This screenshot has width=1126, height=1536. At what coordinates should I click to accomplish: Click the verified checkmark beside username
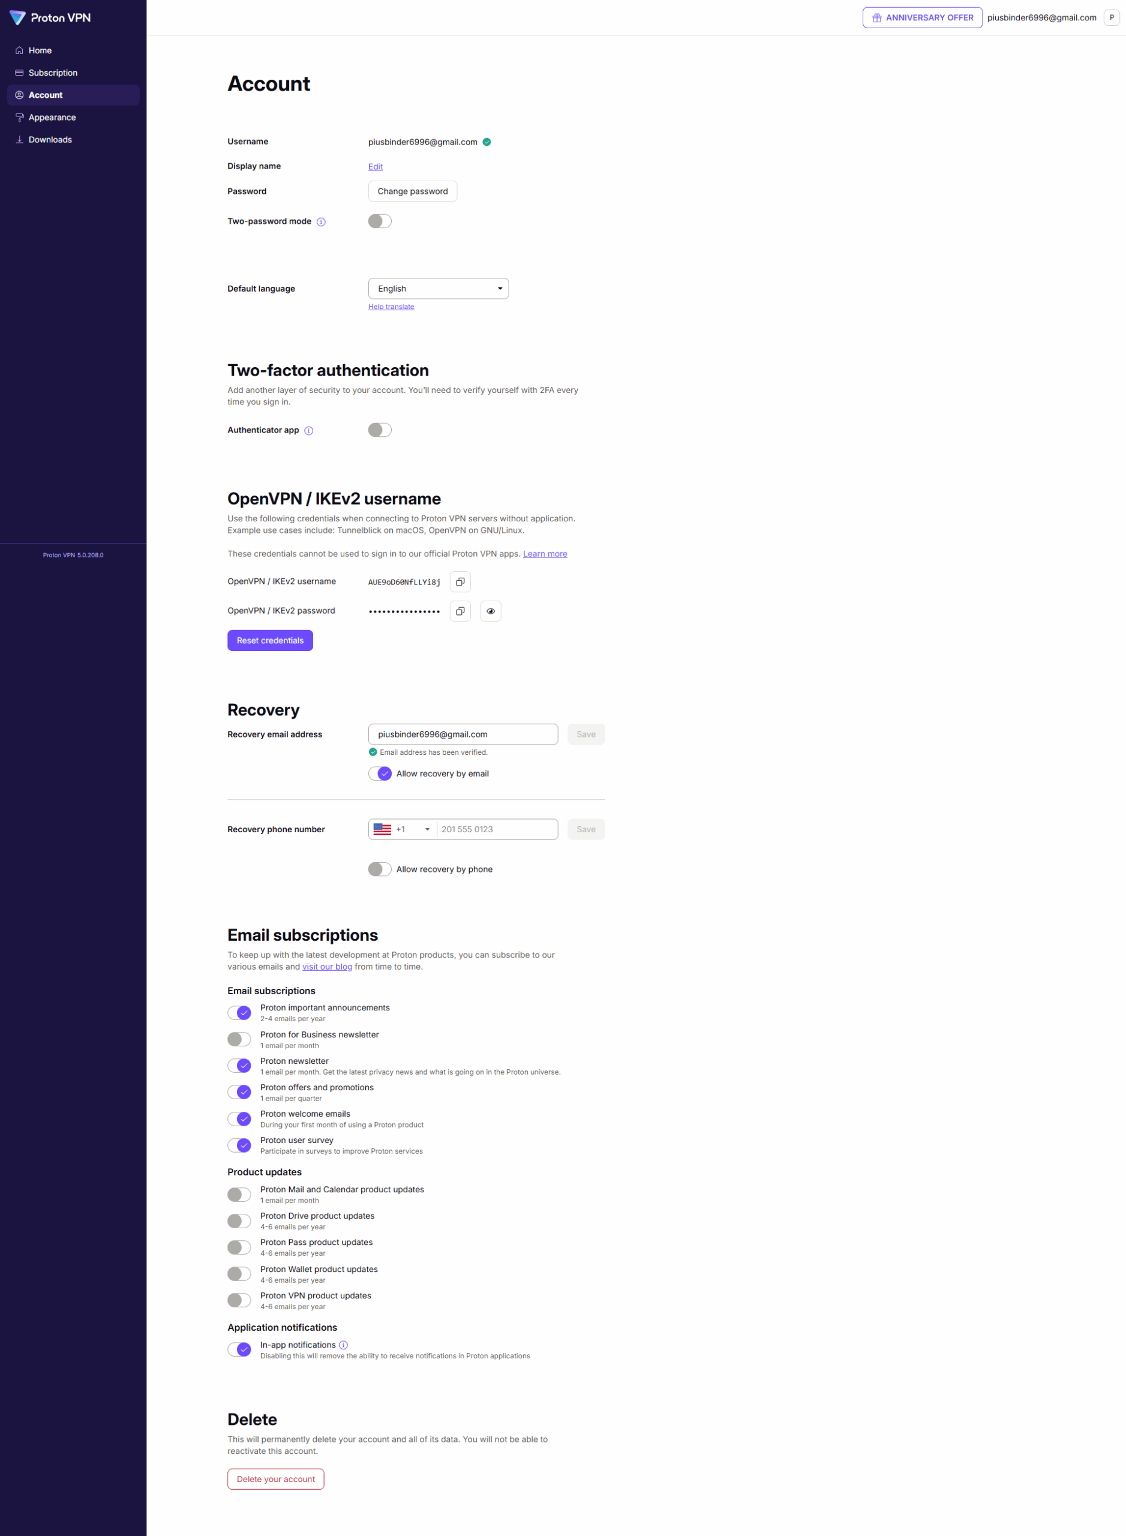pos(487,142)
